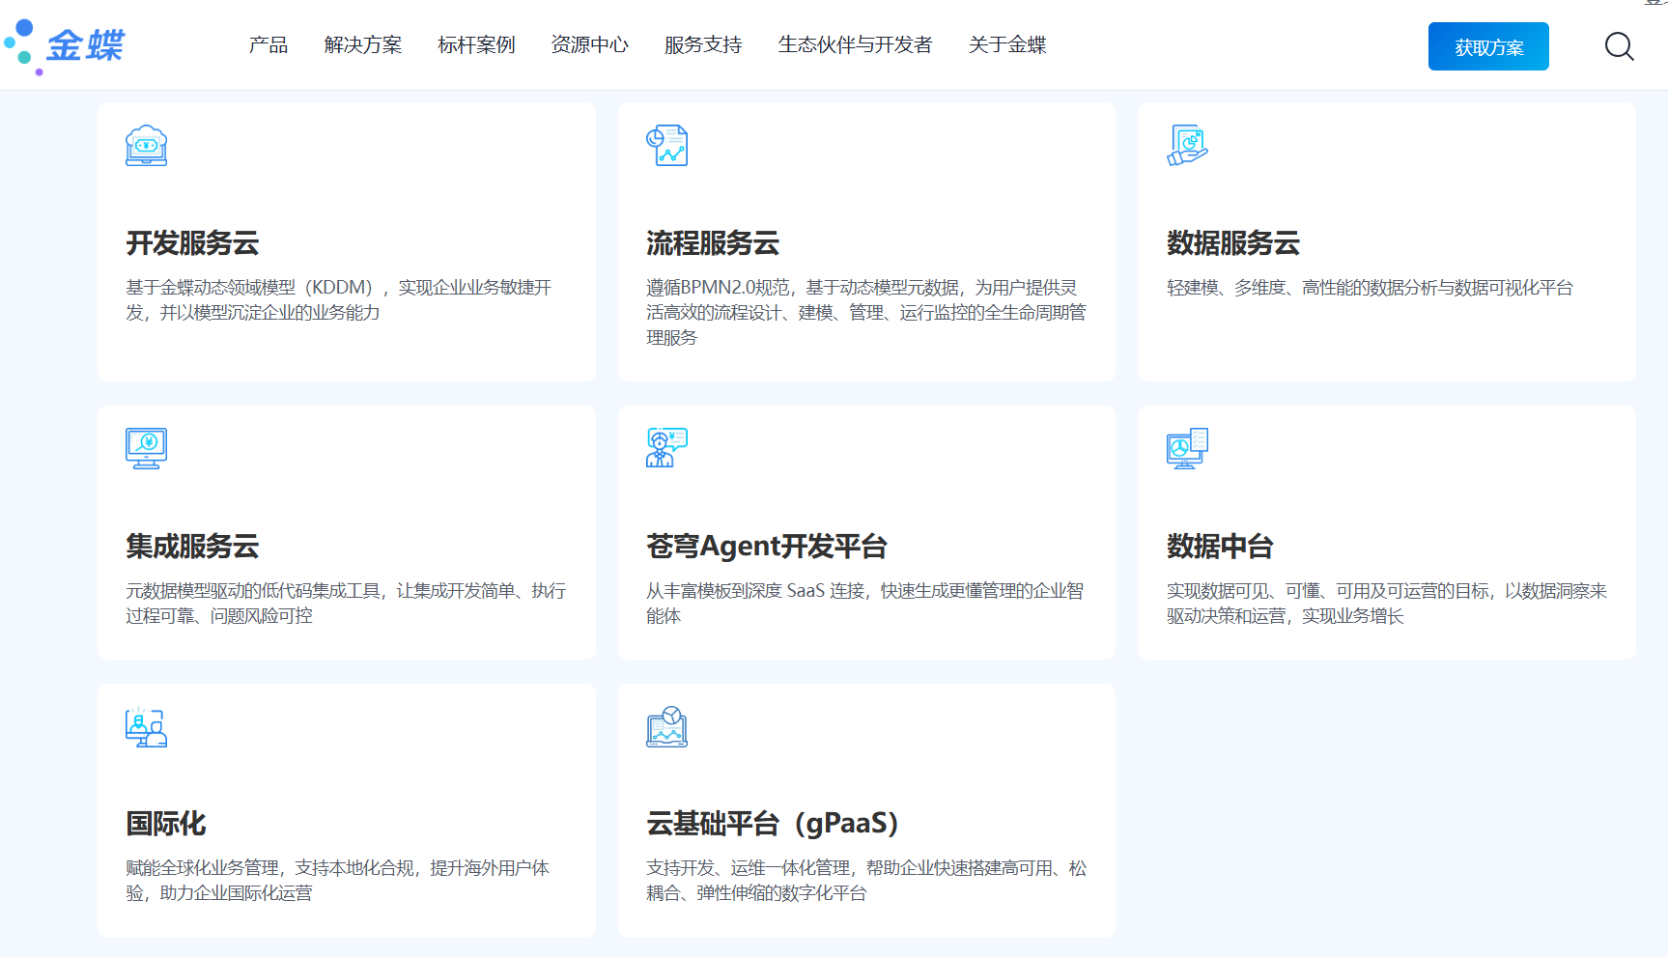Open the 国际化 title link
Screen dimensions: 1668x957
pyautogui.click(x=166, y=824)
